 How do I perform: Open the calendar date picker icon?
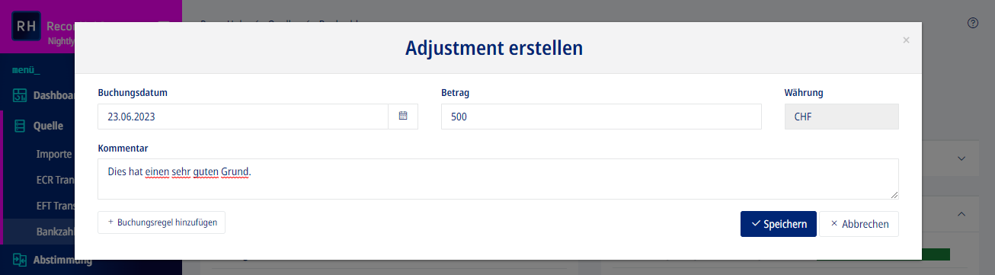403,117
